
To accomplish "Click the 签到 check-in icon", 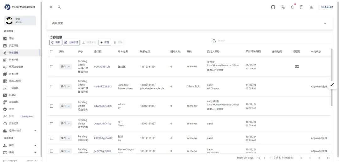I will (5, 109).
